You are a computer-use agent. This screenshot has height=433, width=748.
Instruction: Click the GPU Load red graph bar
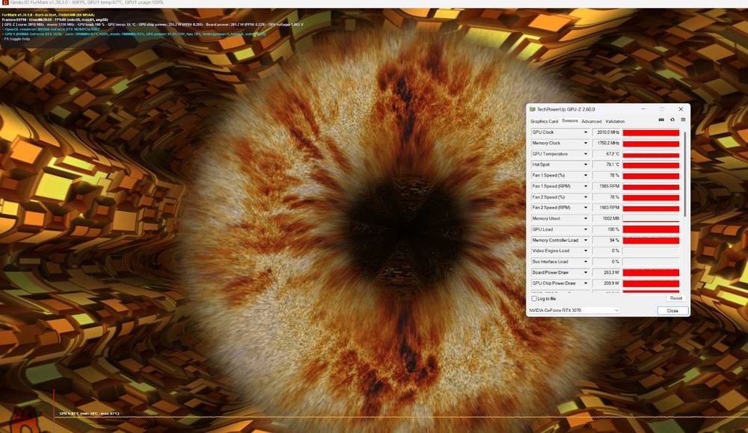(651, 230)
